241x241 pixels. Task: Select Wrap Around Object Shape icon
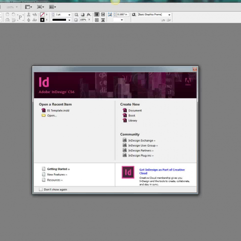pos(97,20)
